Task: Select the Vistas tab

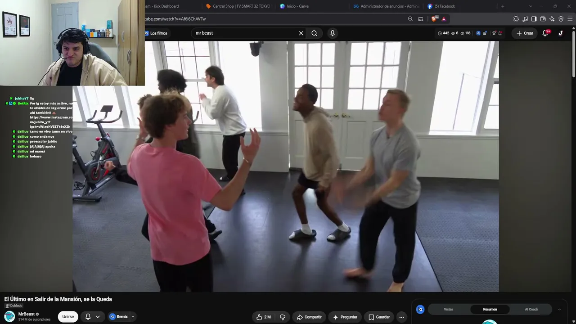Action: pos(449,309)
